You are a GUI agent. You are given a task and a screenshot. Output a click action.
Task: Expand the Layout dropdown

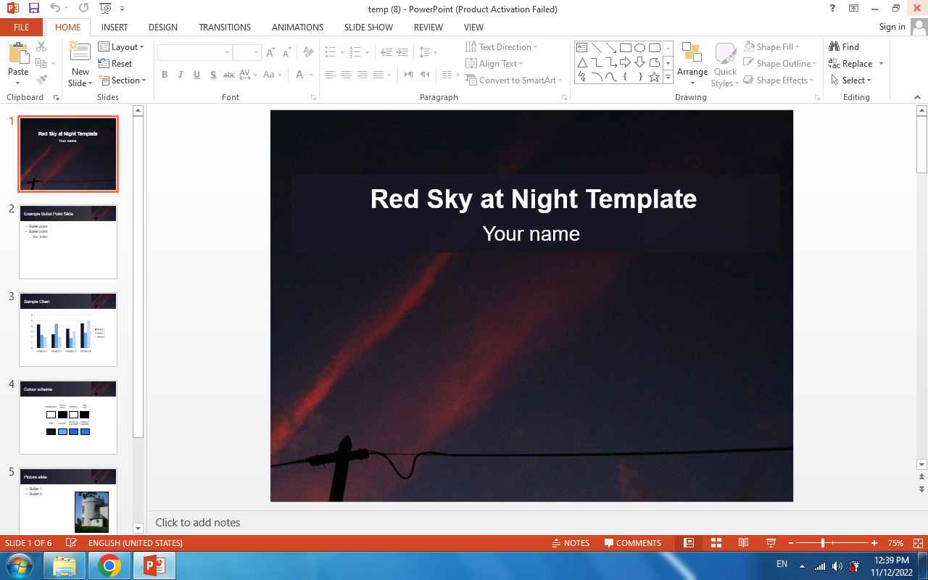pos(121,47)
